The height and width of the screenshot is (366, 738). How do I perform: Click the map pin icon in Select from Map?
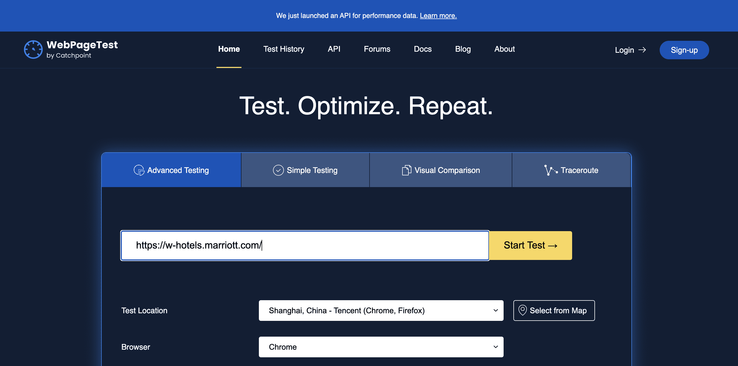point(523,310)
